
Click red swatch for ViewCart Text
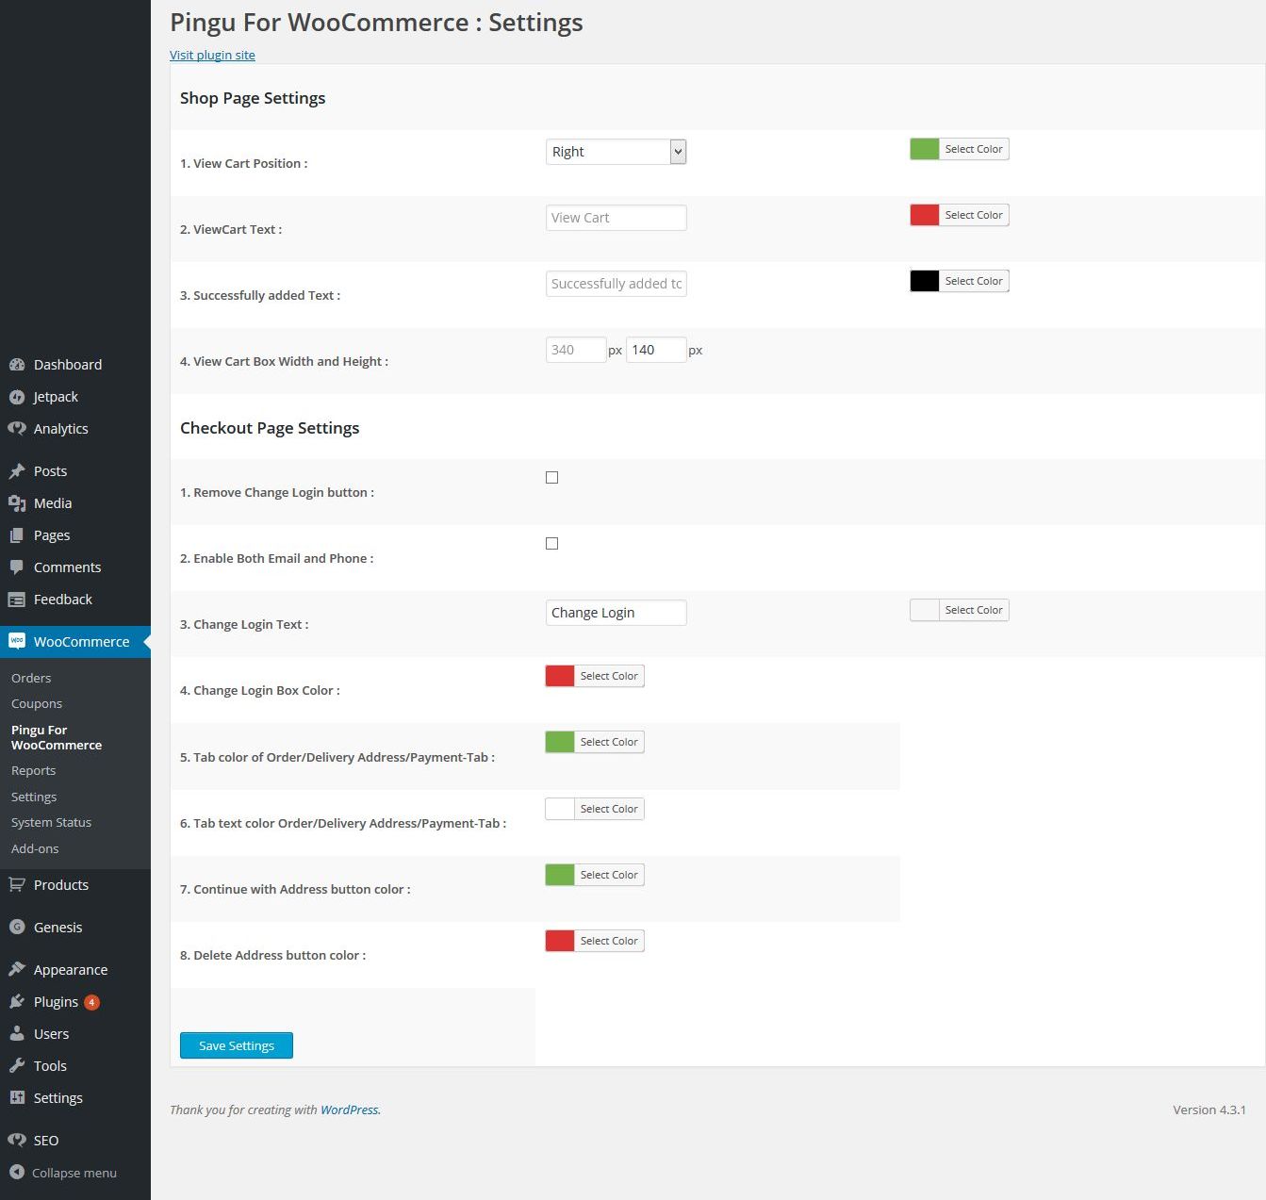pos(925,215)
